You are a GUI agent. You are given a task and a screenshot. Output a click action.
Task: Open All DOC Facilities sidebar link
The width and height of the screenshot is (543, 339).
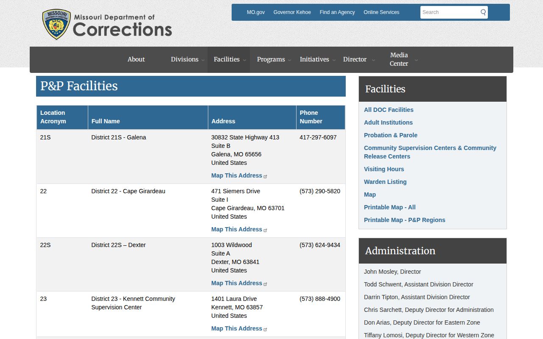[x=389, y=110]
